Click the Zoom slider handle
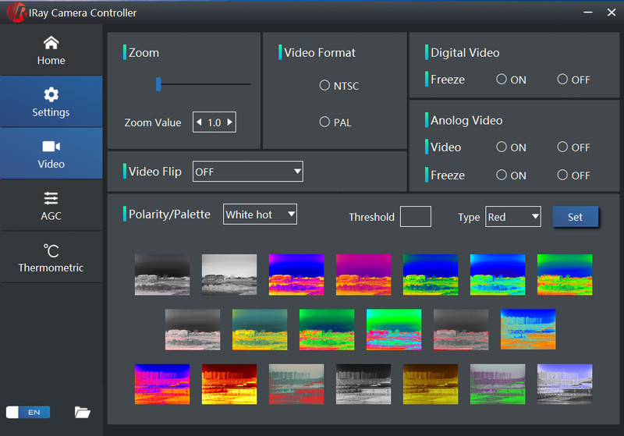The height and width of the screenshot is (436, 624). (x=158, y=84)
